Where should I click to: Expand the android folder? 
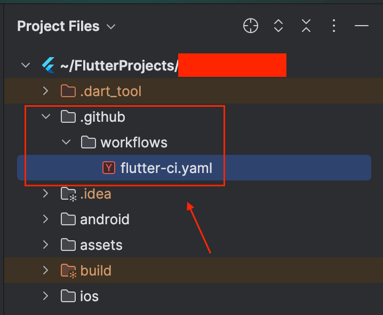click(x=46, y=219)
